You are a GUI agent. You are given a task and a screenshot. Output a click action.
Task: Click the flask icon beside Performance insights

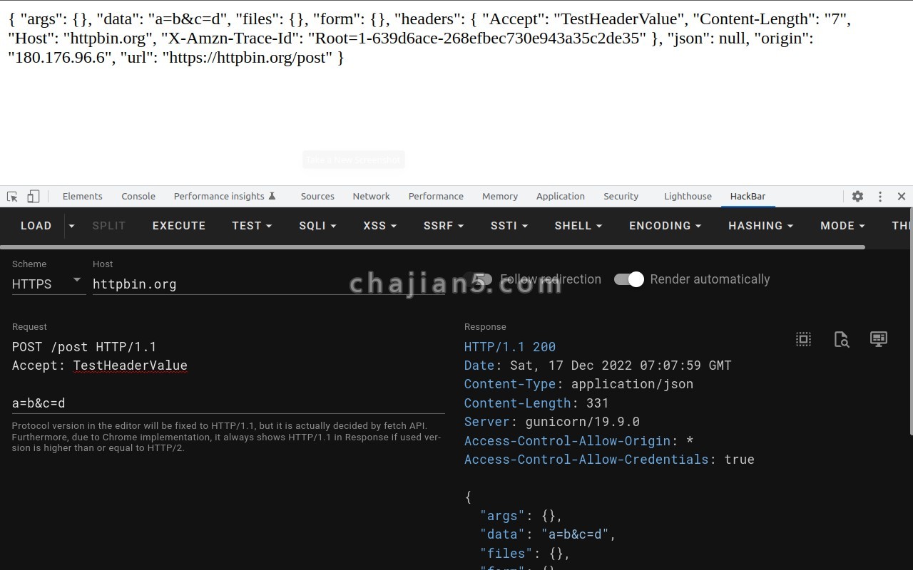[272, 197]
